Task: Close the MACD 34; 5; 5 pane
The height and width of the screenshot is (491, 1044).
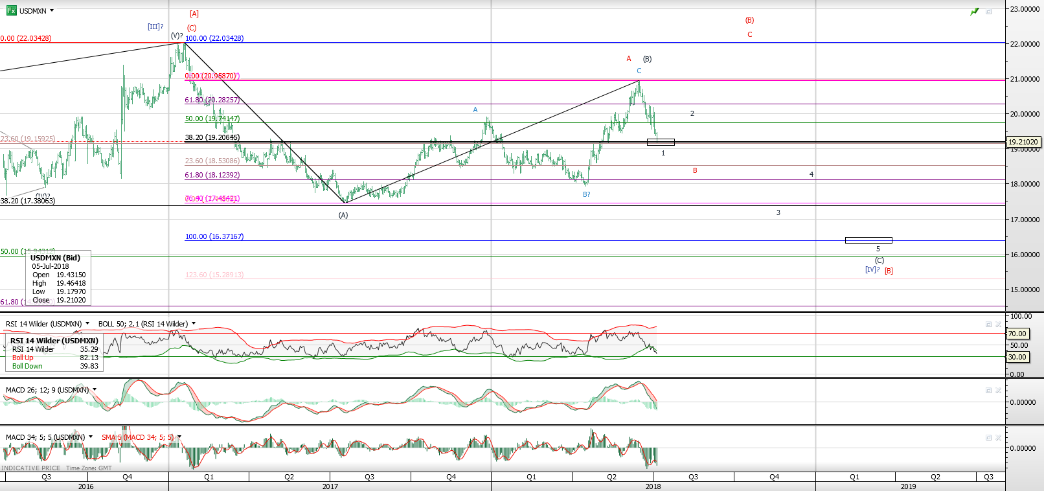Action: [x=998, y=437]
